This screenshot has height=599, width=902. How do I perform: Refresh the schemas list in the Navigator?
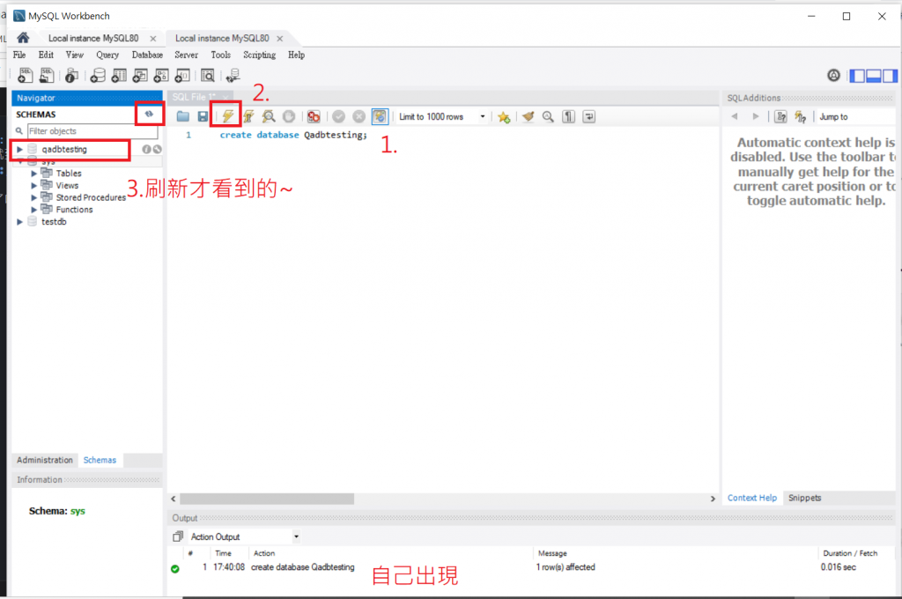pos(150,114)
